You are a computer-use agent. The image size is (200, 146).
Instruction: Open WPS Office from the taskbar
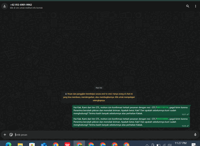(x=67, y=144)
